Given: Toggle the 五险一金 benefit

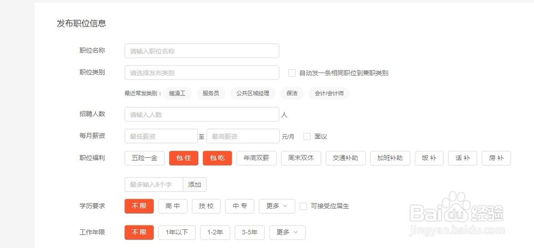Looking at the screenshot, I should click(144, 158).
